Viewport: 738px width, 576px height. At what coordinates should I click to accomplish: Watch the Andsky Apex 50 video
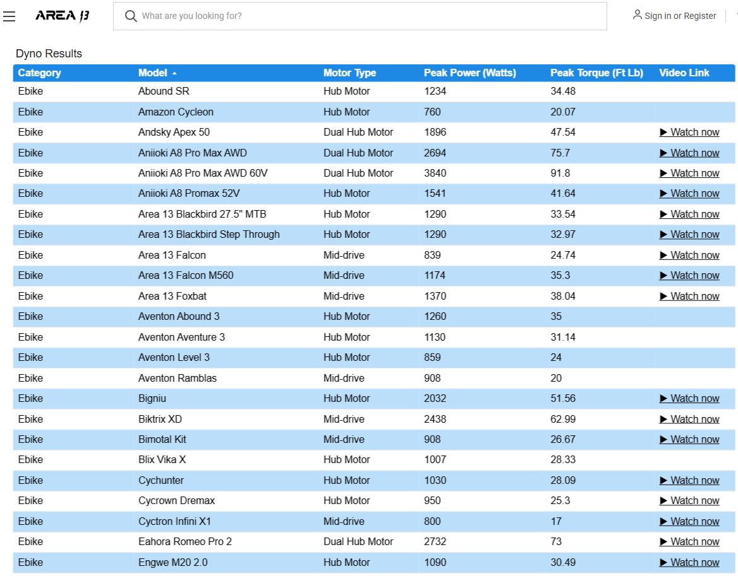coord(689,132)
